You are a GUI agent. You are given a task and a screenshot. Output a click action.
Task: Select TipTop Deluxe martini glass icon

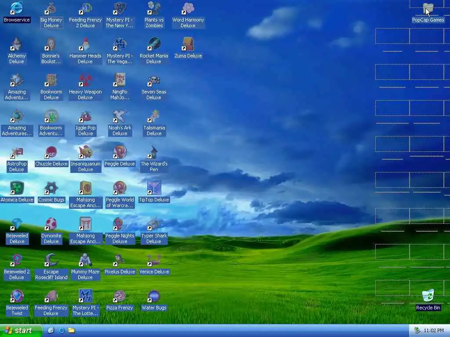tap(154, 188)
